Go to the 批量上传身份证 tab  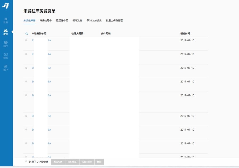(x=114, y=20)
